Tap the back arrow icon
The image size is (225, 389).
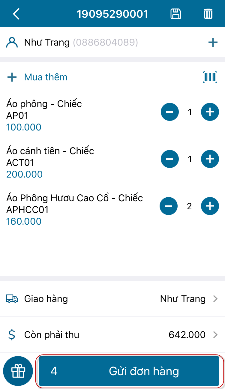[x=16, y=14]
